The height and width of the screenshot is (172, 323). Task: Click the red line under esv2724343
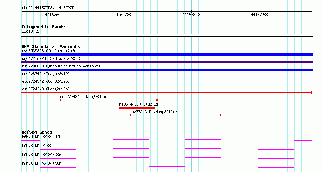click(x=167, y=93)
